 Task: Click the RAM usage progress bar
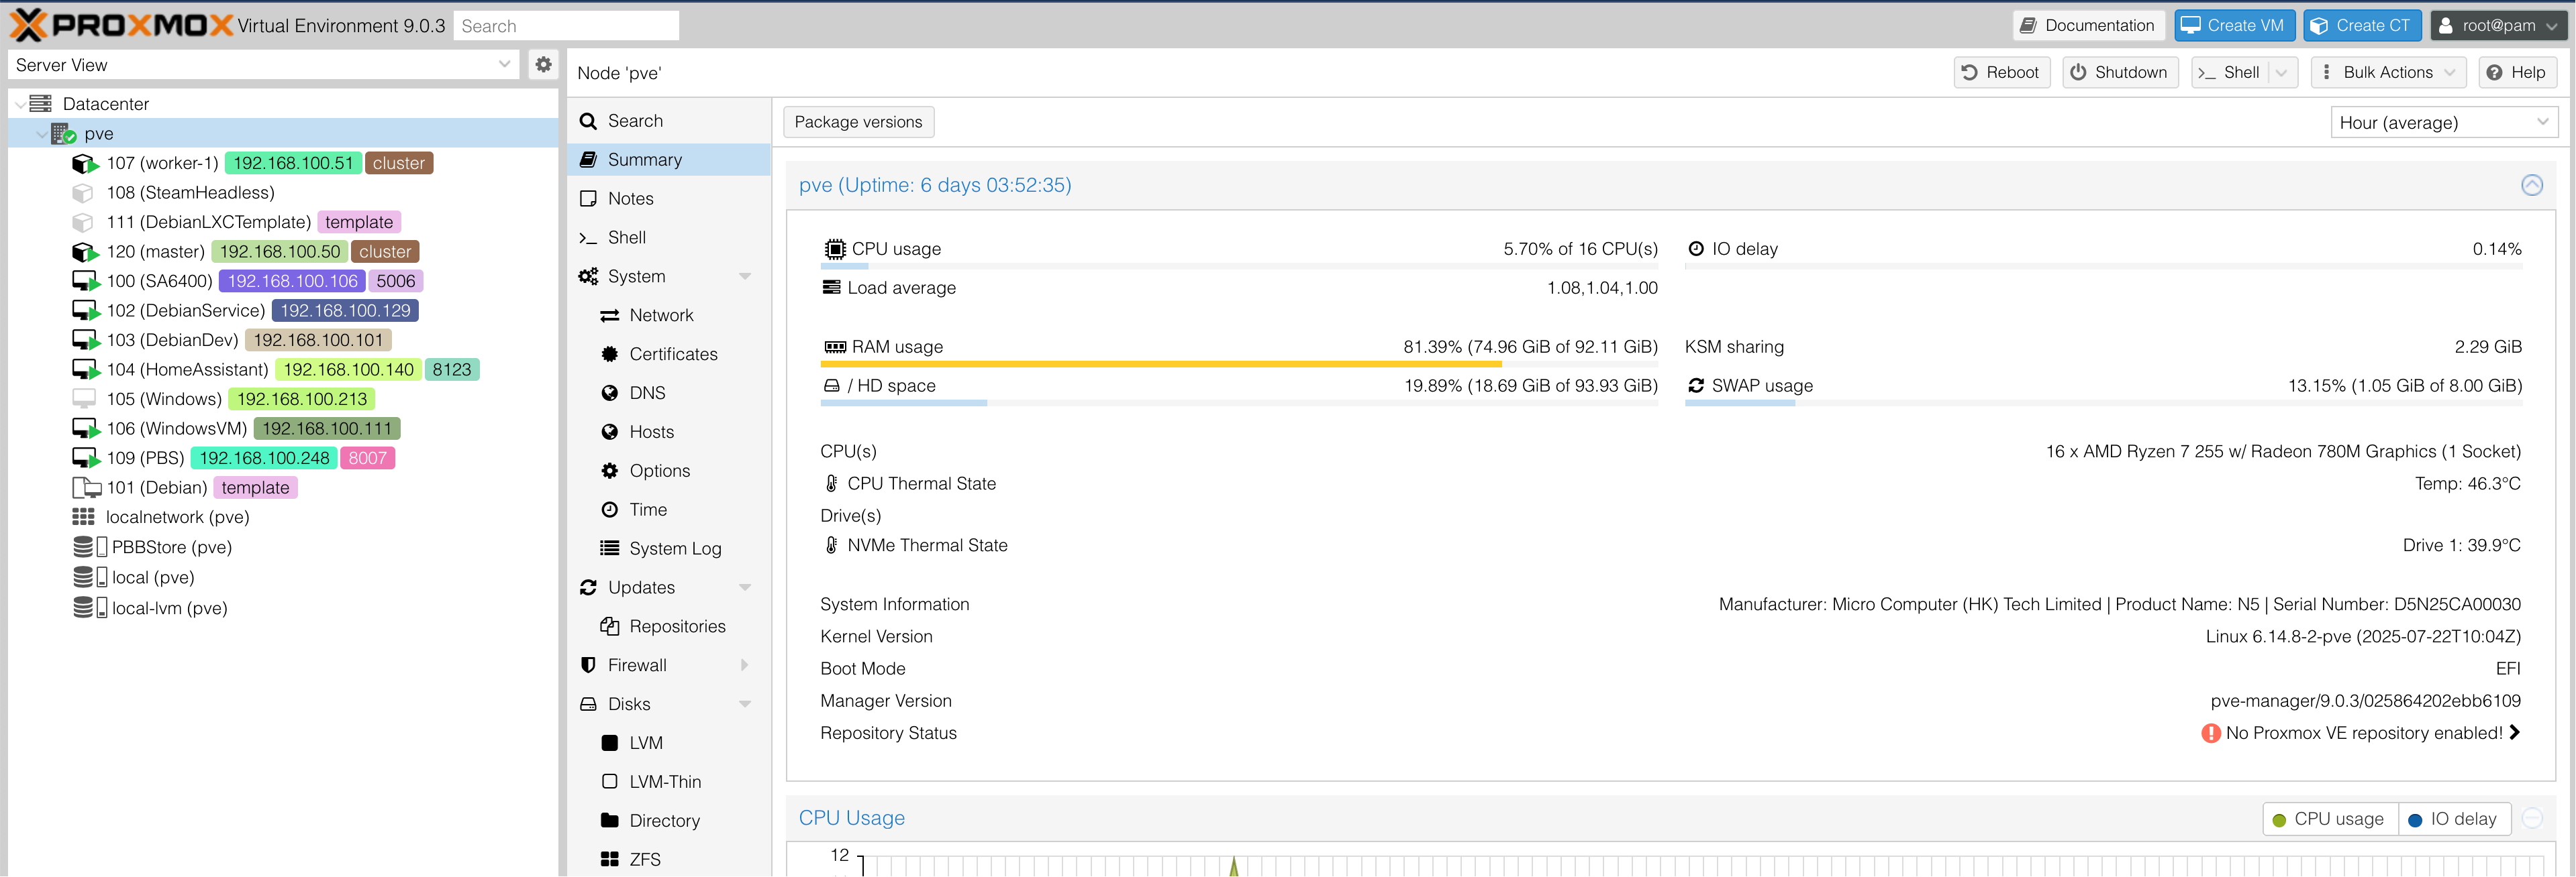[1239, 365]
